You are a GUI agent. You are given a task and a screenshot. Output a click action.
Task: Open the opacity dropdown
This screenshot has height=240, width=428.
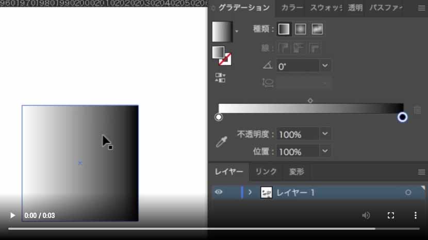point(325,134)
